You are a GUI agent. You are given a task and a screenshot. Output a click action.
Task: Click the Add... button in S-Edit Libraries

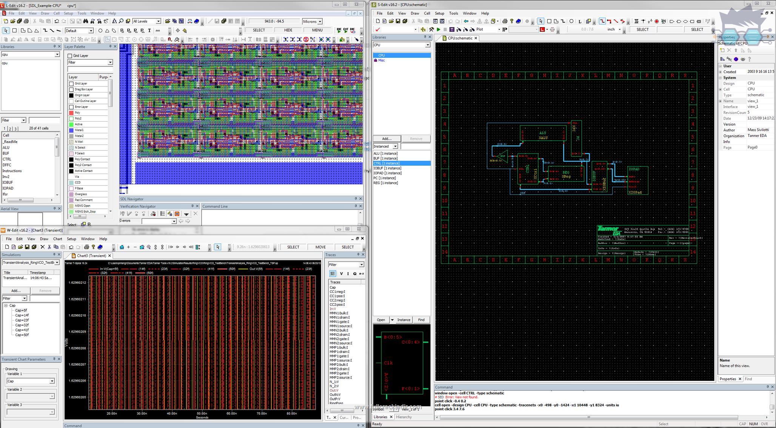tap(387, 139)
